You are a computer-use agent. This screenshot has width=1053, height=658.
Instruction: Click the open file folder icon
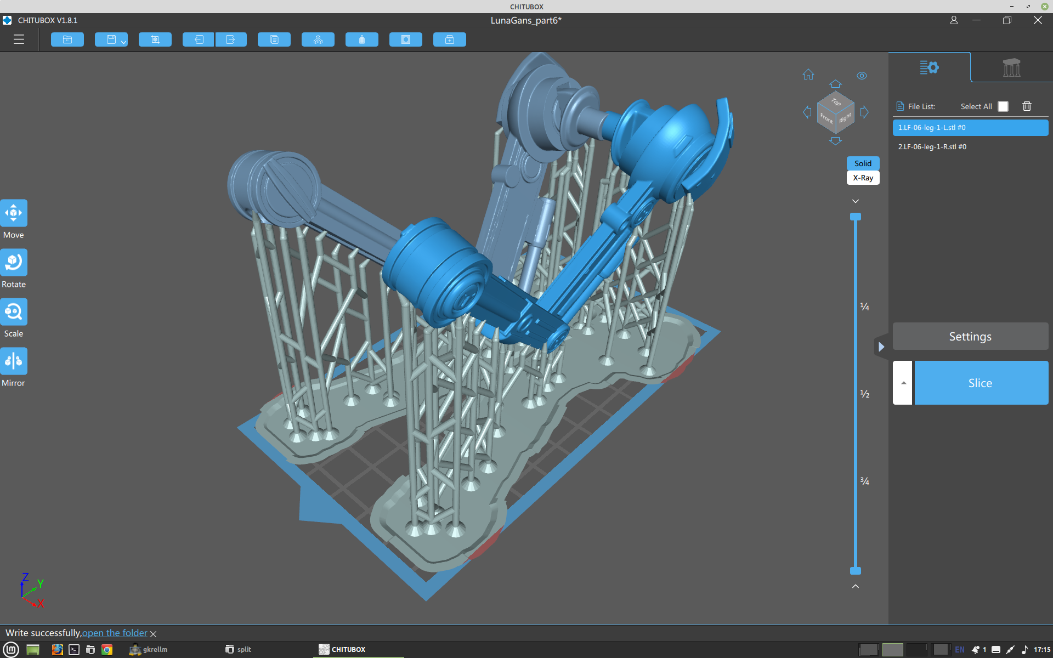click(67, 39)
